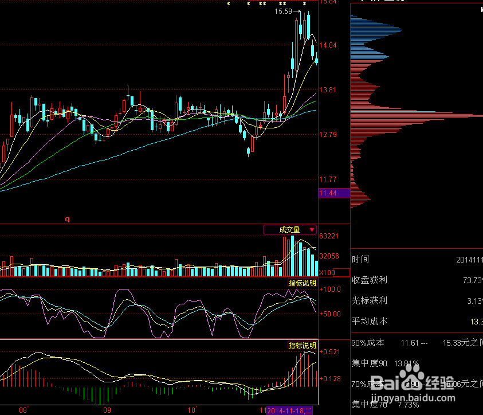Open the 成交量 indicator dropdown
Viewport: 483px width, 415px height.
coord(290,229)
